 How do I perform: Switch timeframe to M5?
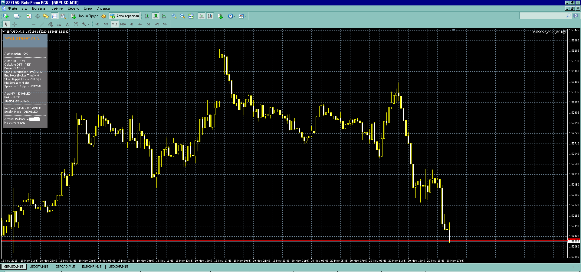(106, 24)
